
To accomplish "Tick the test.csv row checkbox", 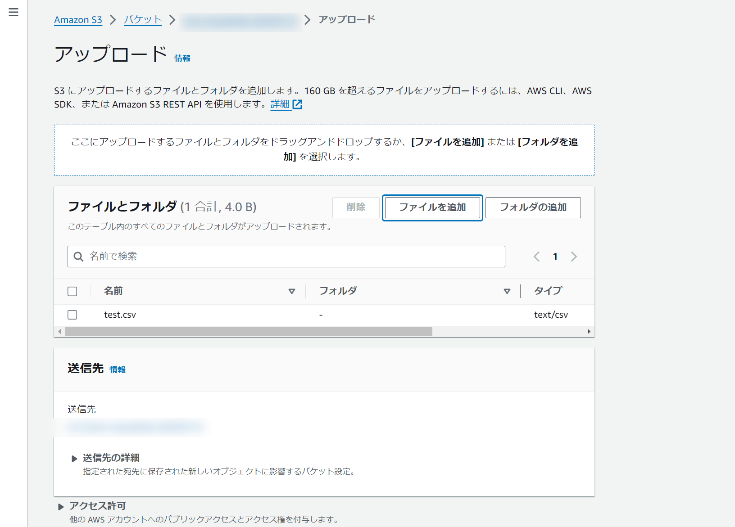I will point(73,315).
